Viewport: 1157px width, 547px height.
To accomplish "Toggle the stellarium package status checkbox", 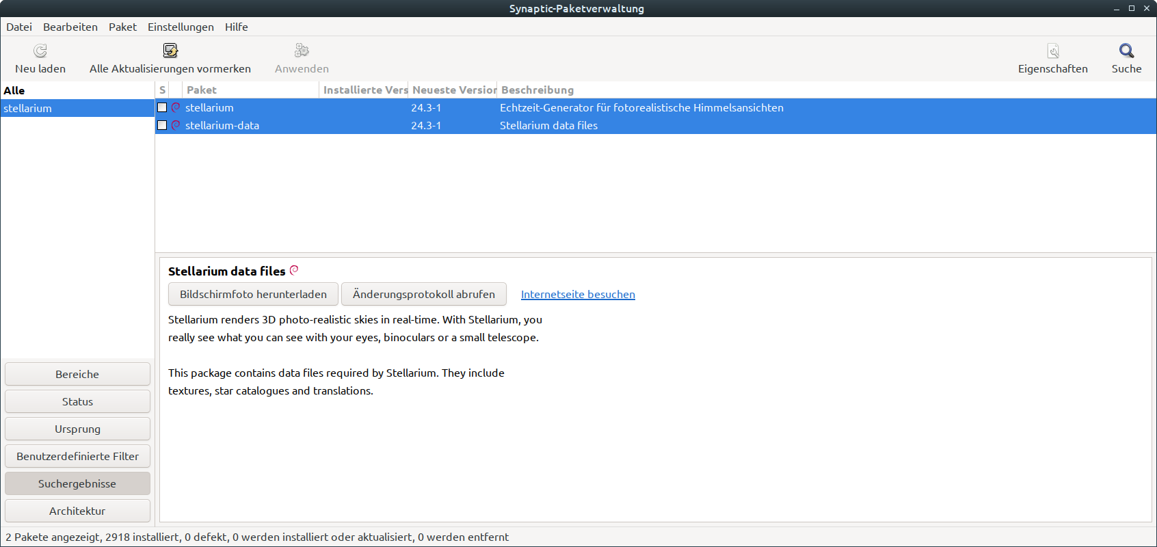I will pyautogui.click(x=162, y=107).
